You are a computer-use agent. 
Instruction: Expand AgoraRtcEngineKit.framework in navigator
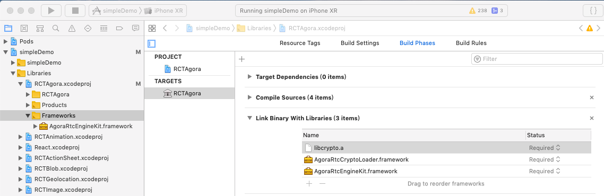[x=36, y=126]
